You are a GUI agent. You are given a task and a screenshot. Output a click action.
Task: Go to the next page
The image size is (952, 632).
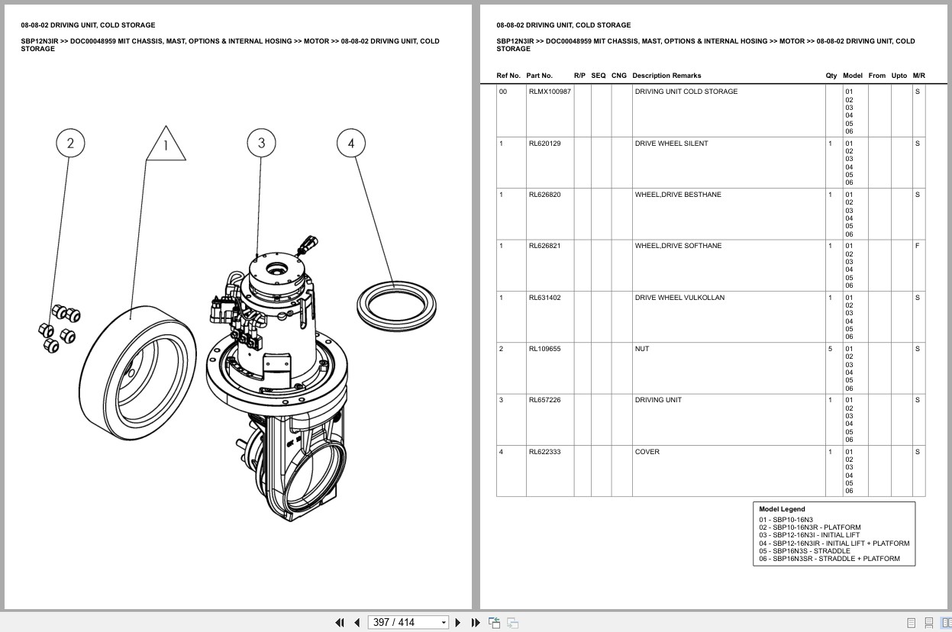pyautogui.click(x=458, y=622)
